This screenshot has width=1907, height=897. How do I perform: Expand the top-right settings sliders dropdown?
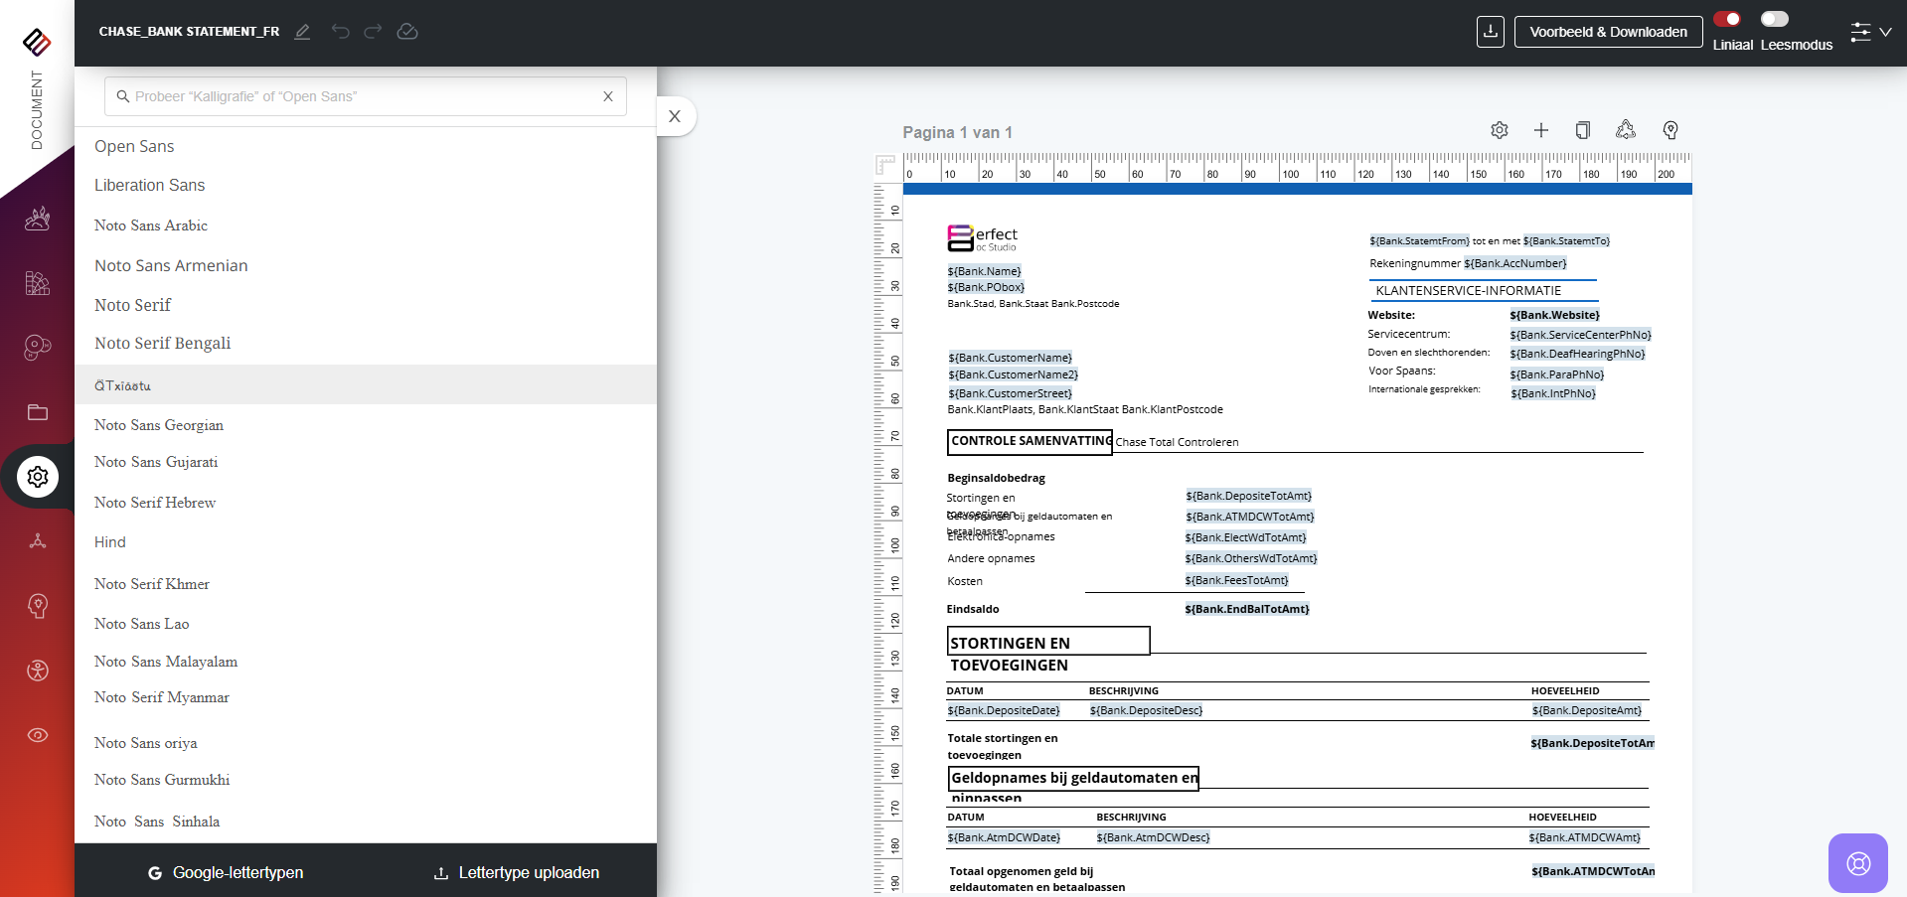tap(1870, 32)
